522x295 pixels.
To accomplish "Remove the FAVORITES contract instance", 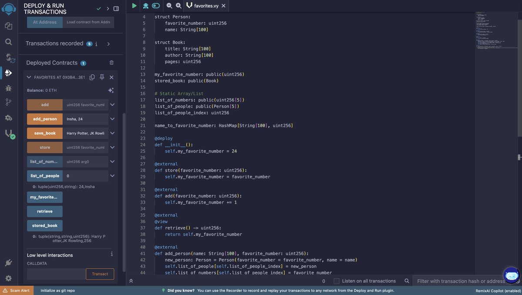I will click(x=111, y=77).
